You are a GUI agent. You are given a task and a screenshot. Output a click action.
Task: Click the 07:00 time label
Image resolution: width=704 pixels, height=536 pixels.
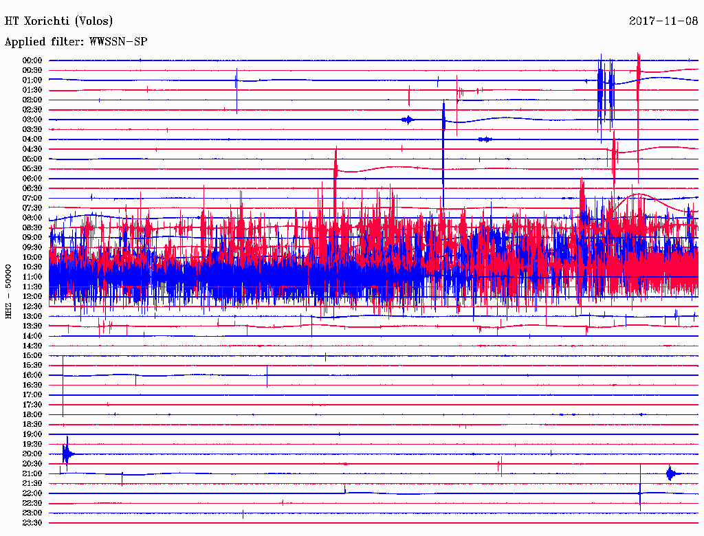(32, 198)
